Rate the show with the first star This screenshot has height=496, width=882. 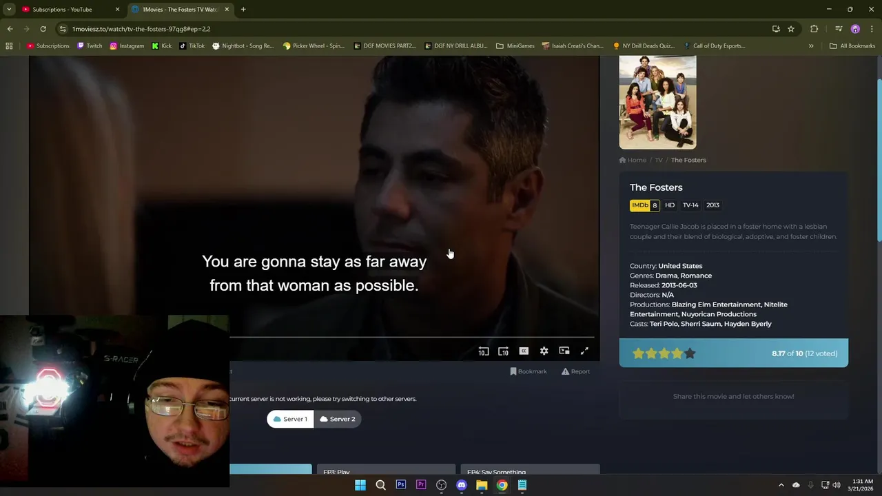click(638, 353)
